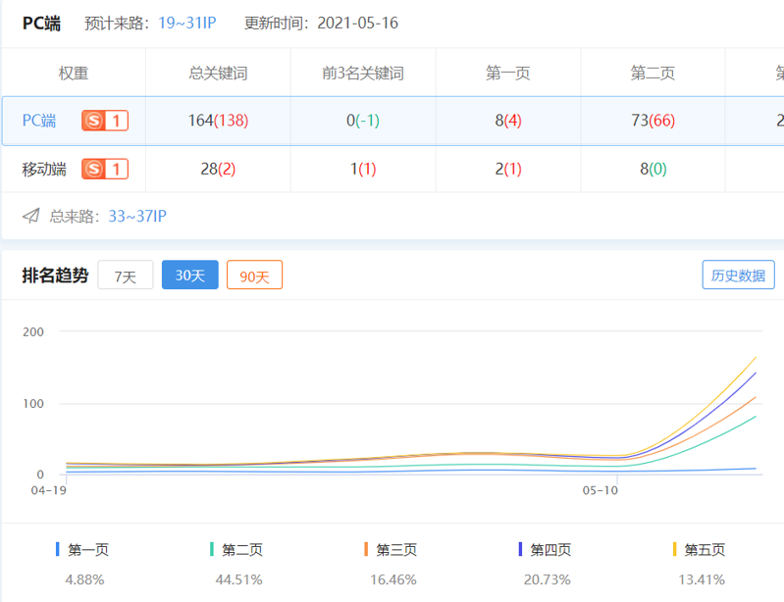784x602 pixels.
Task: Click PC端 second page value 73
Action: (640, 121)
